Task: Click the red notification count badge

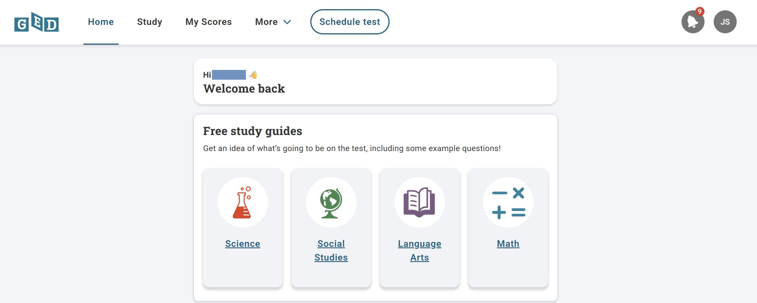Action: pos(699,12)
